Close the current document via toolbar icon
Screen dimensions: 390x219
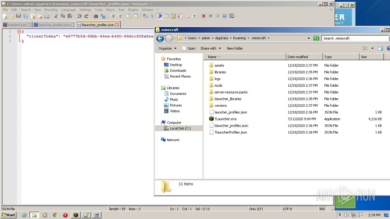pos(33,16)
